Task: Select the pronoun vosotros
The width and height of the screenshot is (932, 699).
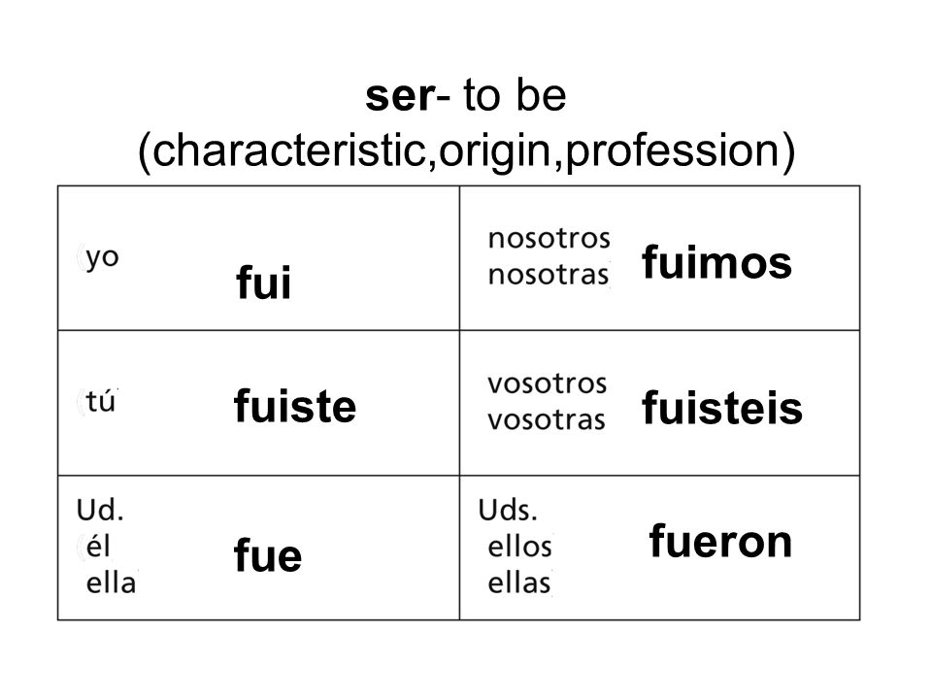Action: (548, 384)
